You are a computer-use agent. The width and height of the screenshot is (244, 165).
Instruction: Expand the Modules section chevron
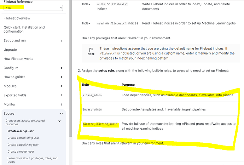[x=61, y=86]
